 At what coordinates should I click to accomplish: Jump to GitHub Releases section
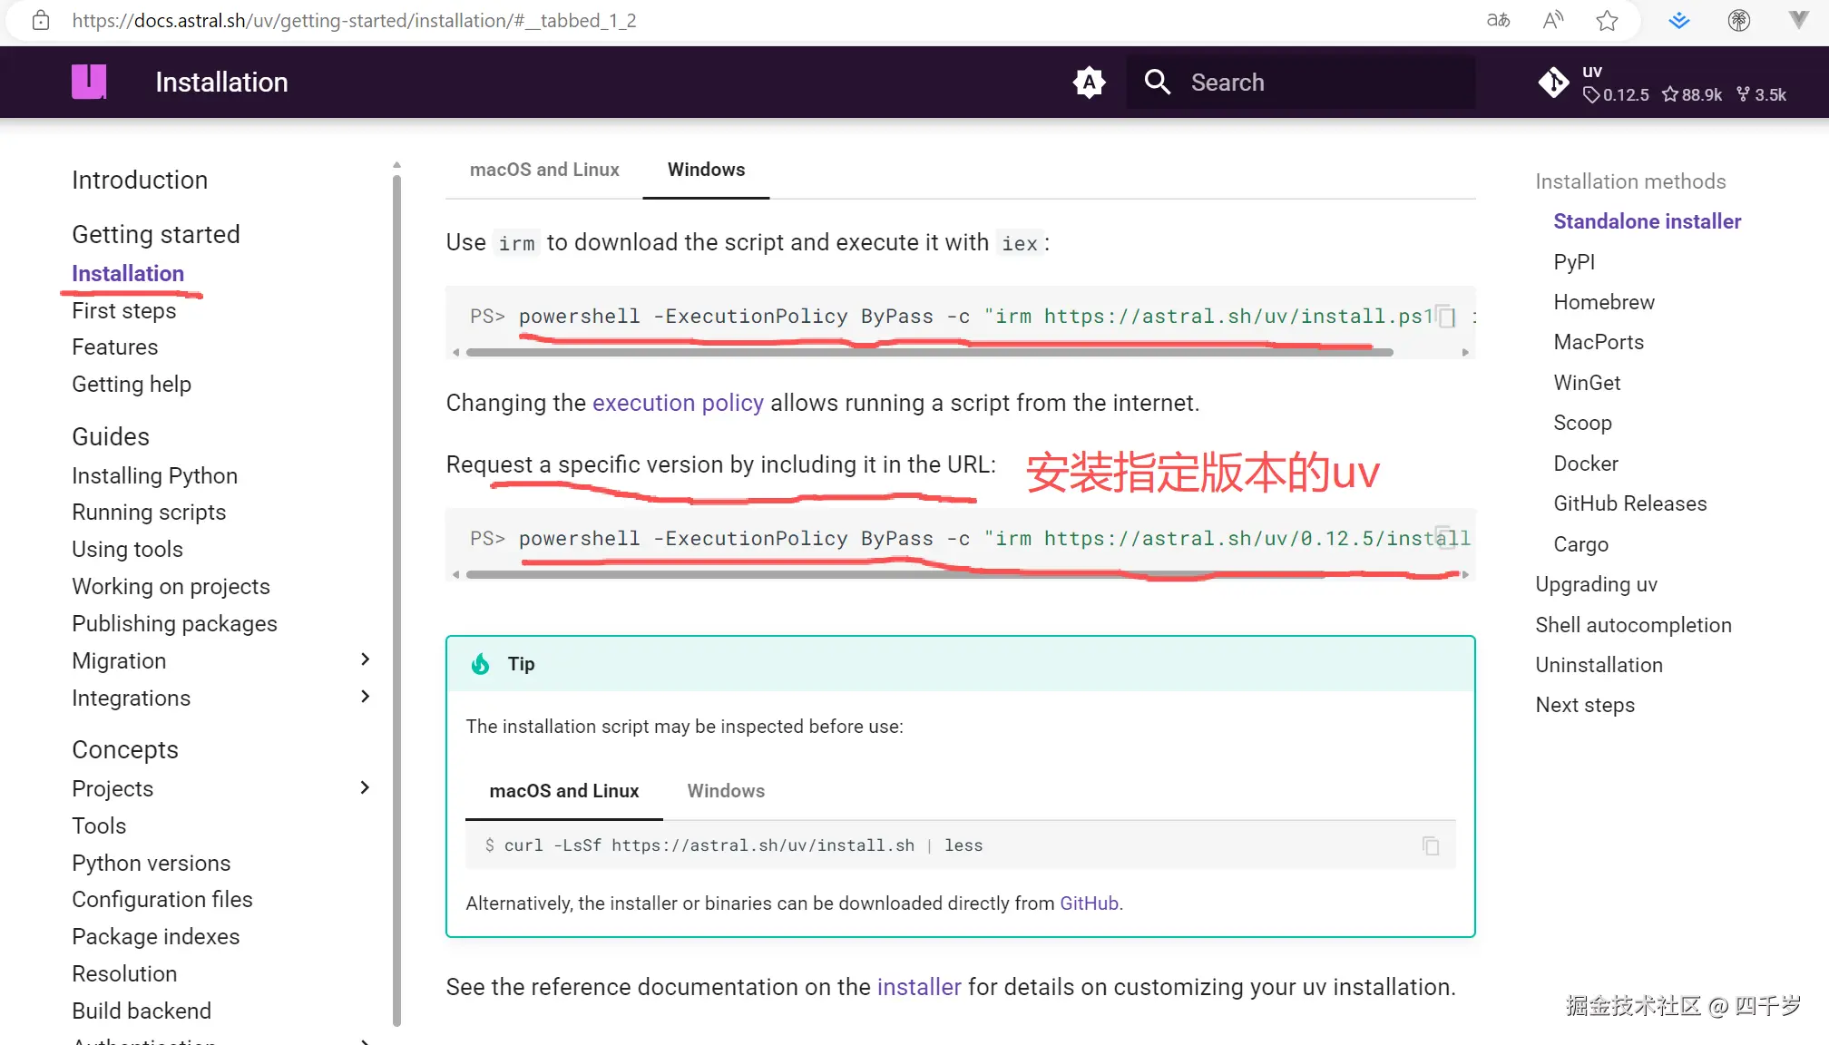tap(1630, 503)
